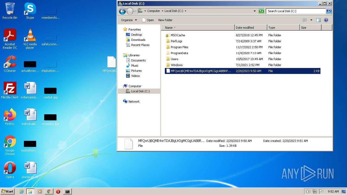Select the Opera desktop shortcut

[10, 170]
